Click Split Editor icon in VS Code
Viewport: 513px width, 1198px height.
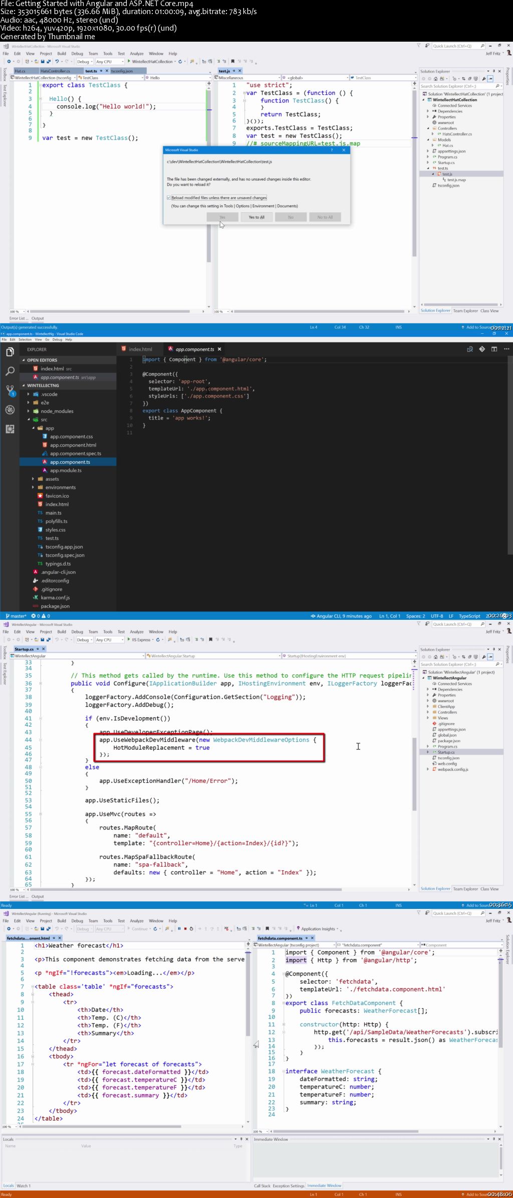pyautogui.click(x=494, y=349)
